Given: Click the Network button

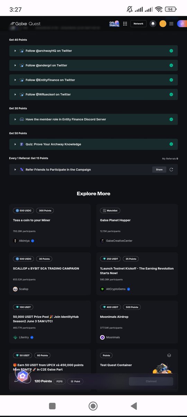Looking at the screenshot, I should 139,24.
